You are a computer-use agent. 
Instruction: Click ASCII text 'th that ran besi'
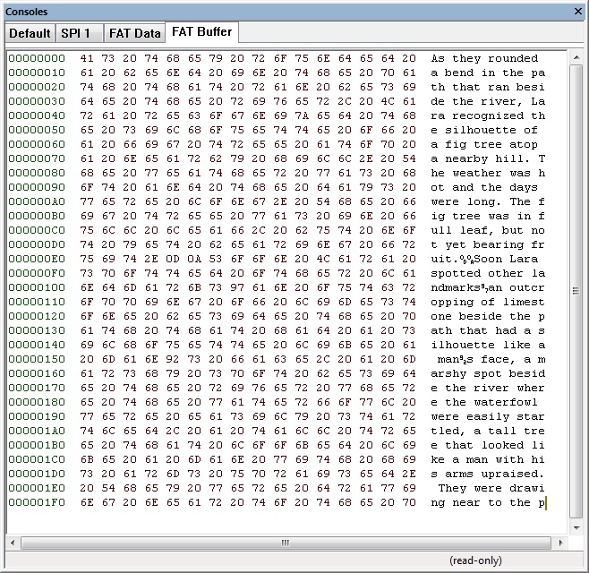click(488, 87)
